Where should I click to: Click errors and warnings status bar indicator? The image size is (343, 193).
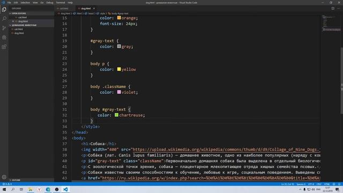[7, 184]
